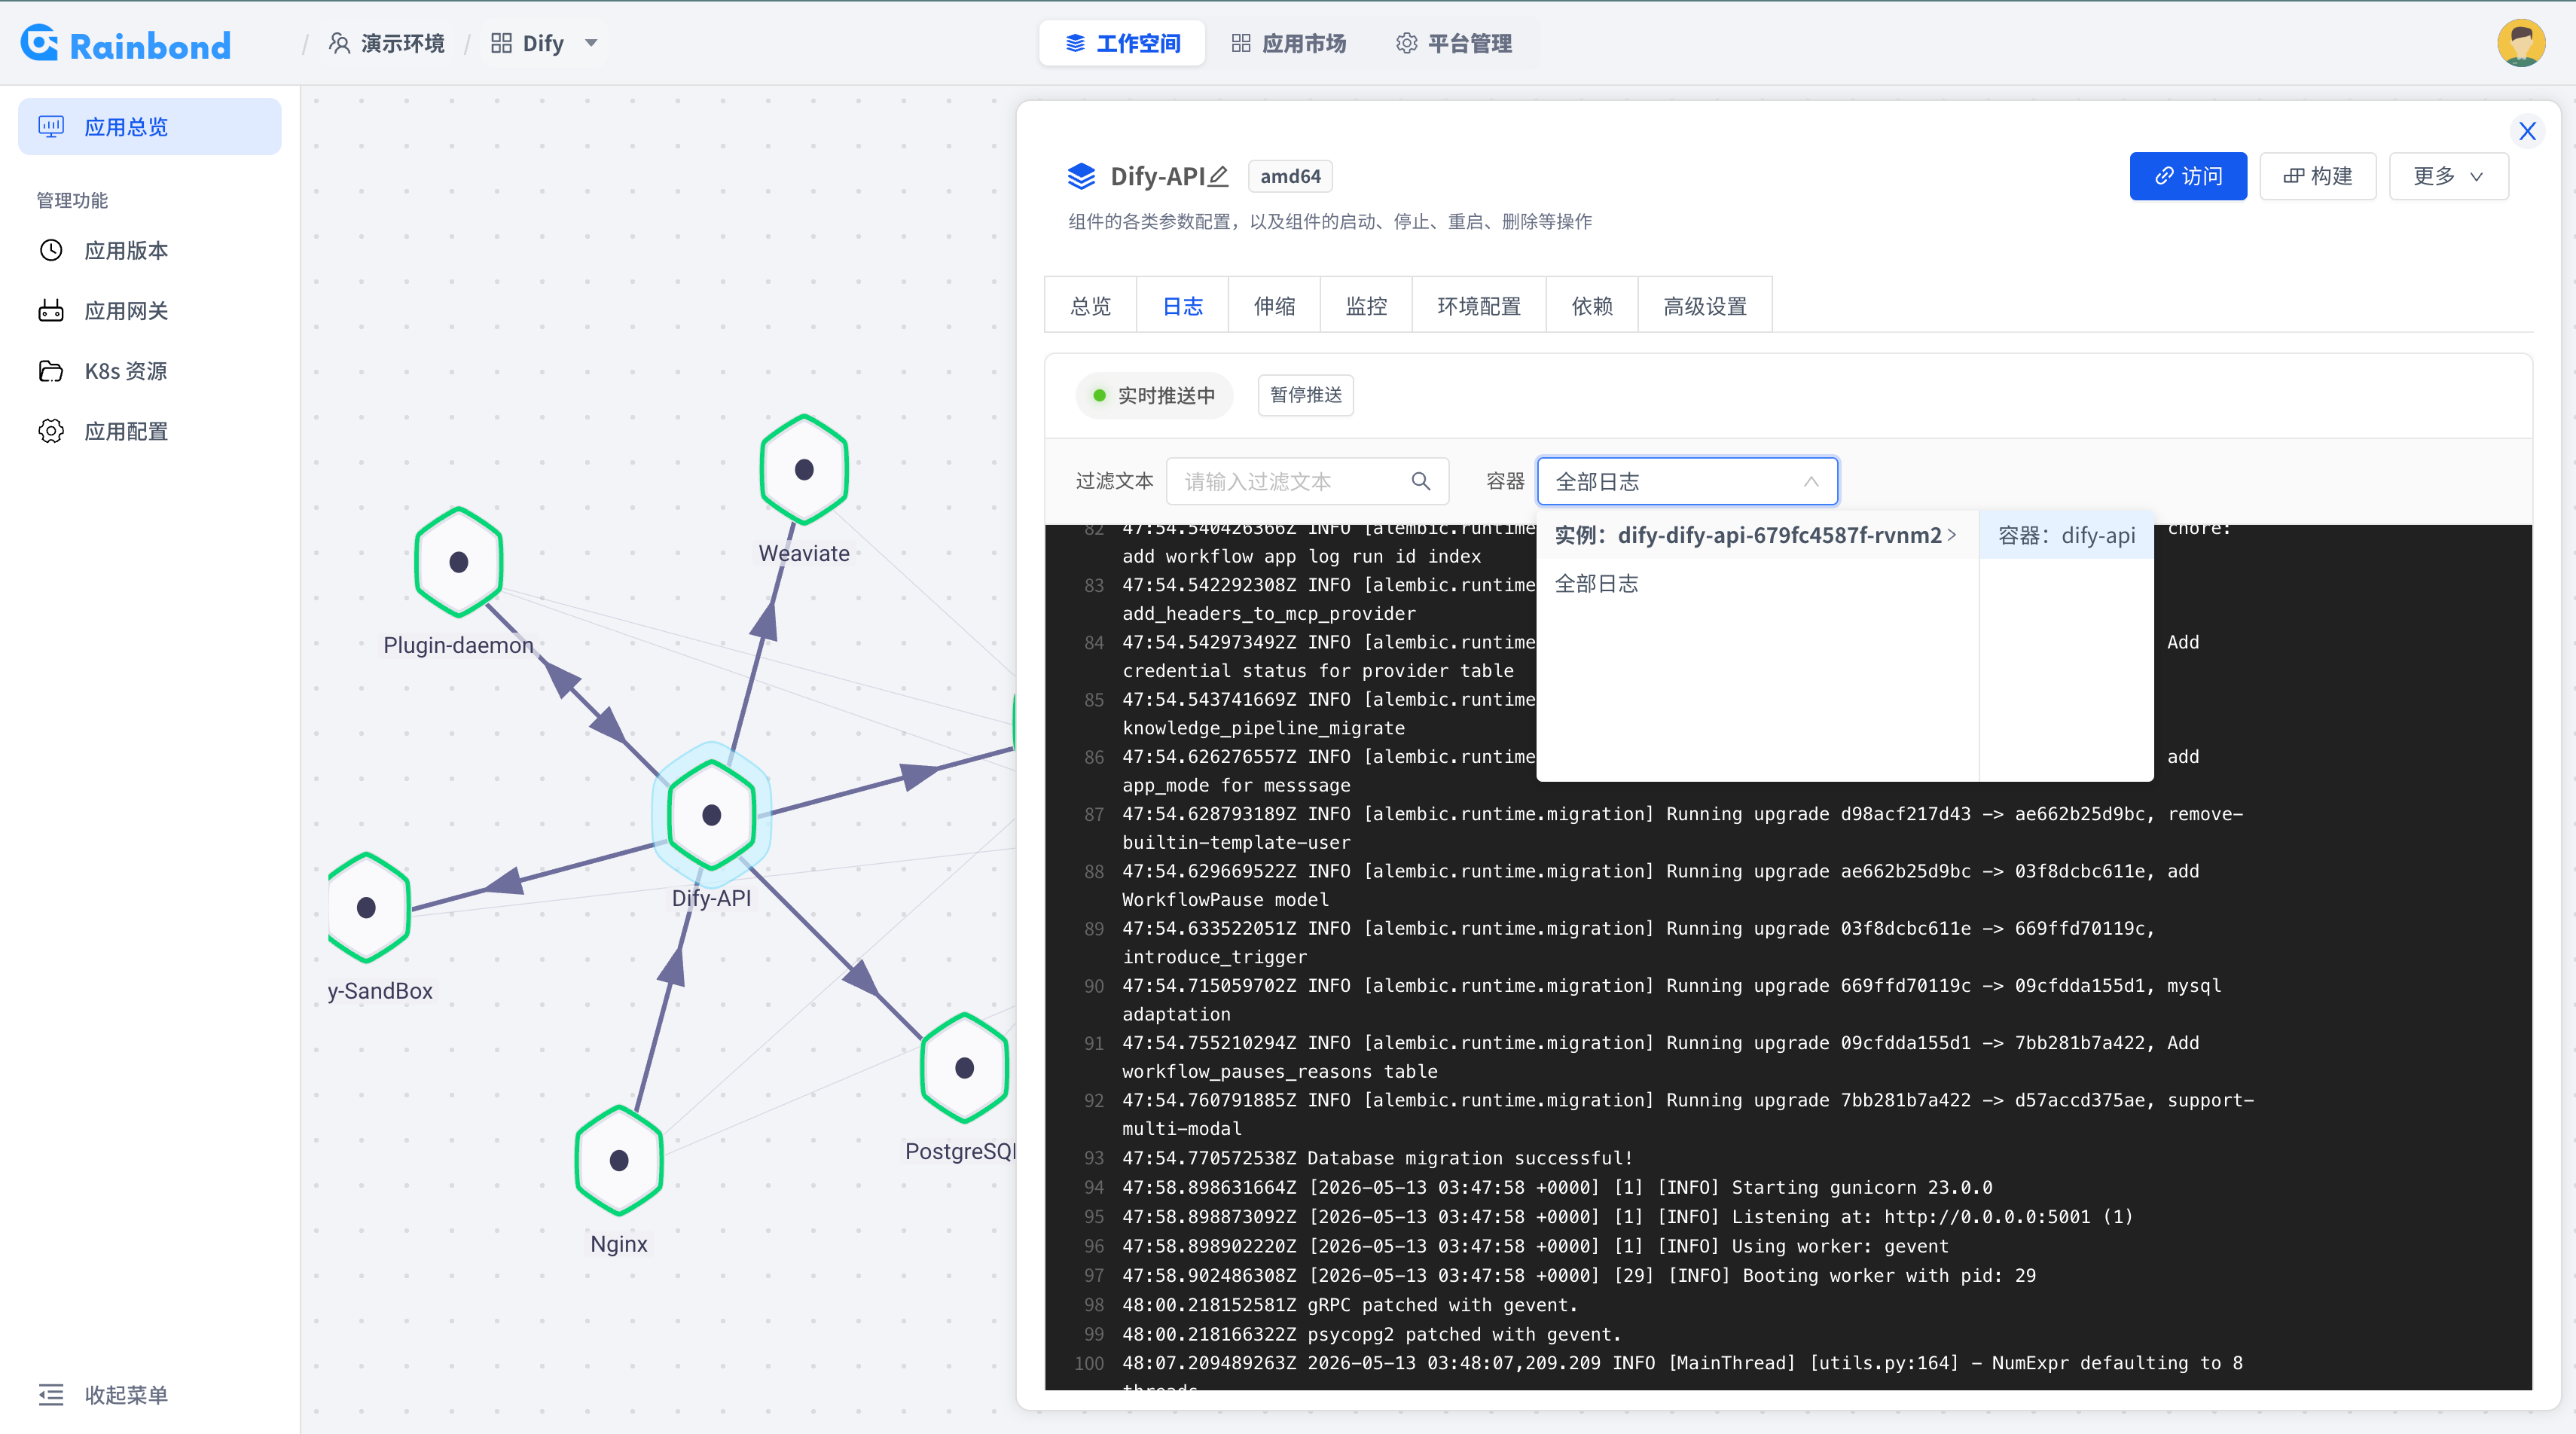Open the 演示环境 team breadcrumb
This screenshot has height=1434, width=2576.
(387, 44)
